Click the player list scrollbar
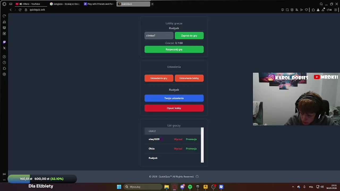Image resolution: width=340 pixels, height=191 pixels. tap(202, 145)
